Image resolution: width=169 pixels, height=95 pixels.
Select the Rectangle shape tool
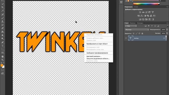(2, 53)
